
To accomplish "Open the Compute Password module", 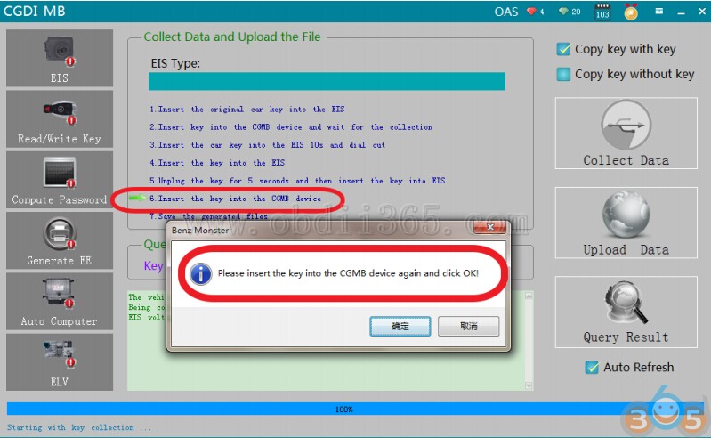I will (60, 180).
